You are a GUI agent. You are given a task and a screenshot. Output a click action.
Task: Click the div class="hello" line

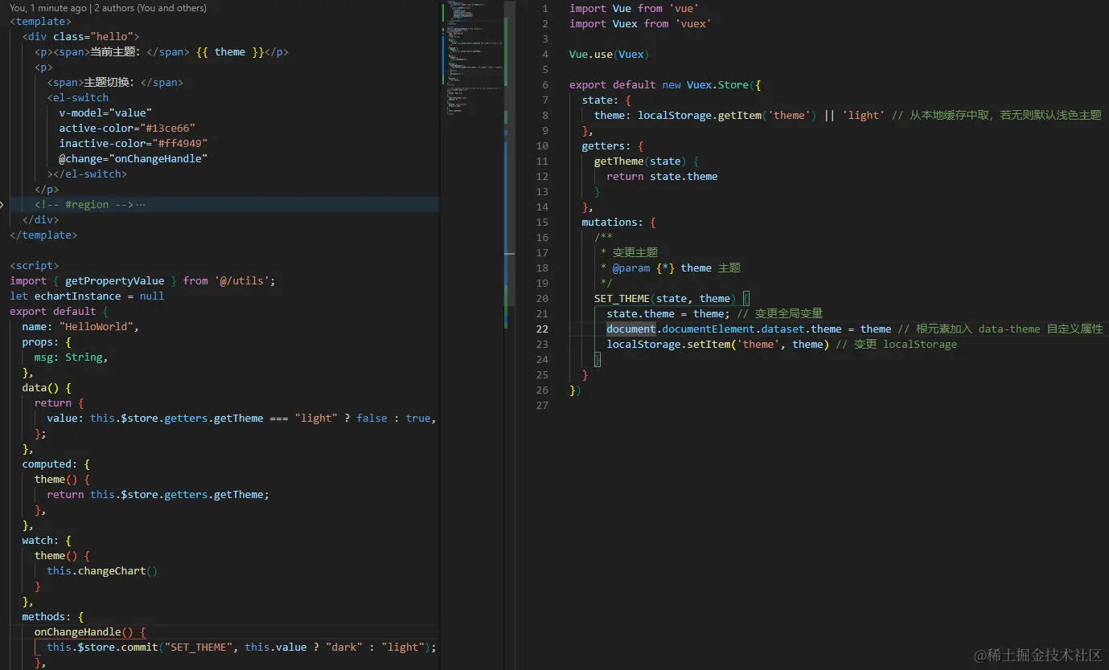point(81,37)
